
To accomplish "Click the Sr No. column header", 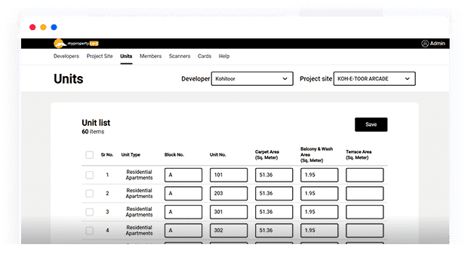I will pyautogui.click(x=107, y=154).
